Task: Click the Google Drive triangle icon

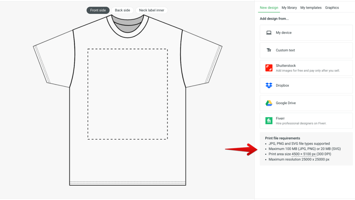Action: click(269, 103)
